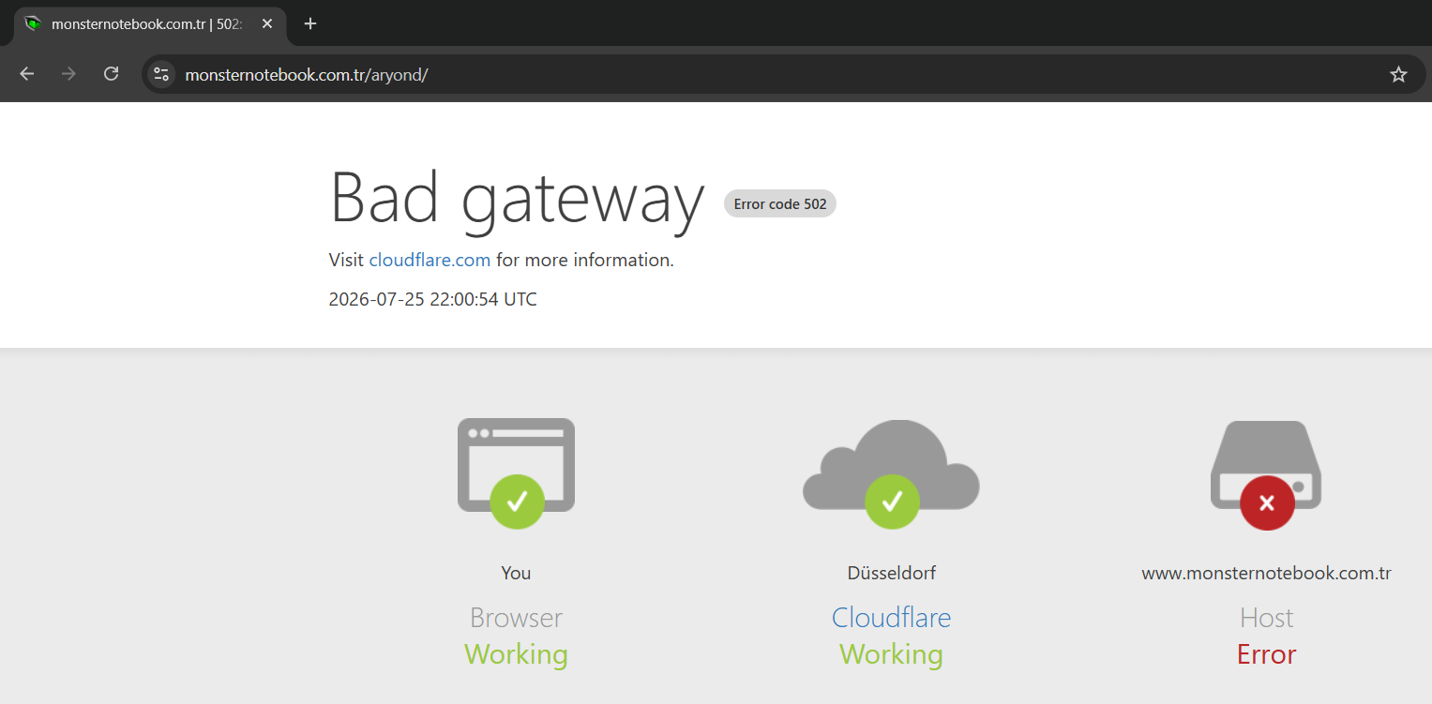Click the Working status under Cloudflare
1432x704 pixels.
click(891, 654)
